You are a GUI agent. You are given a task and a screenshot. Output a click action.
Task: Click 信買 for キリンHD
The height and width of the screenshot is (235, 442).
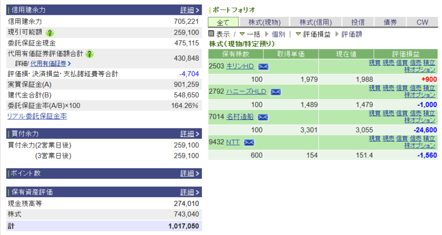tap(401, 63)
